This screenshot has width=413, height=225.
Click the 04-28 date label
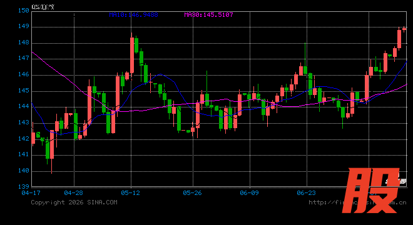(x=73, y=193)
